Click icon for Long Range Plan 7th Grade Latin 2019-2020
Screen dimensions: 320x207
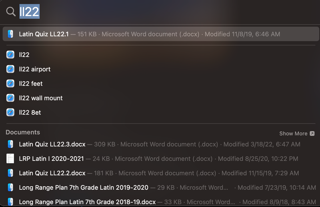tap(11, 187)
